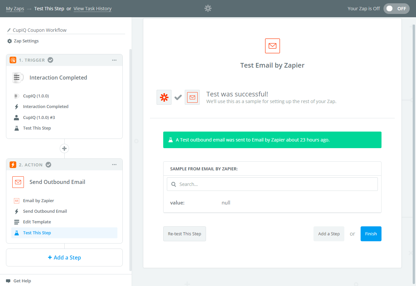Image resolution: width=416 pixels, height=286 pixels.
Task: Click small CupIQ (1.0.0) app icon
Action: pos(16,96)
